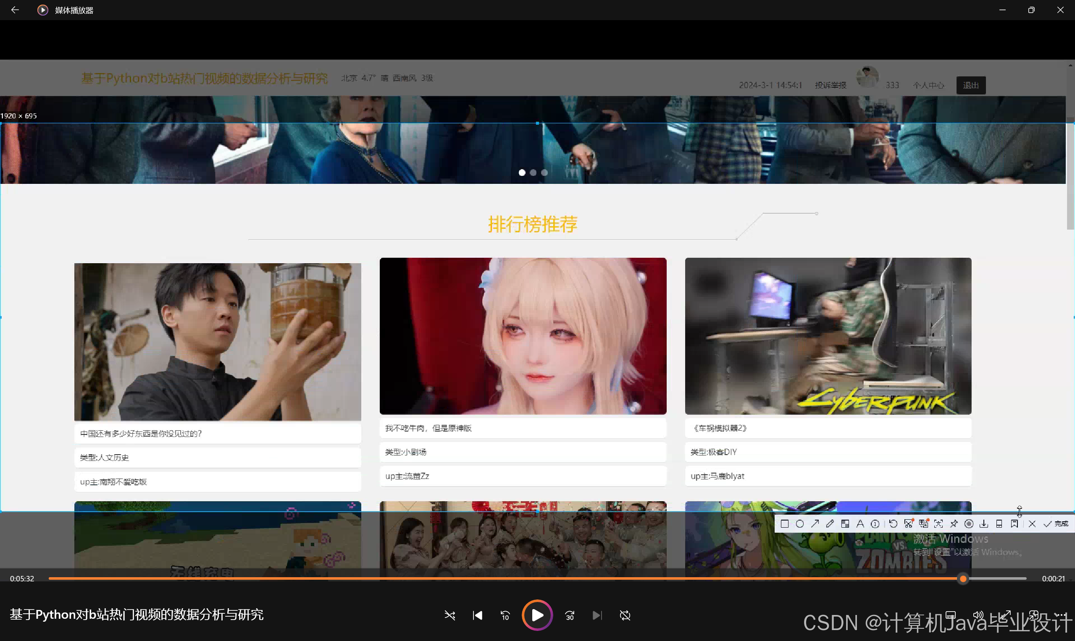This screenshot has height=641, width=1075.
Task: Open the 南翔不爱吃饭 video thumbnail
Action: (218, 342)
